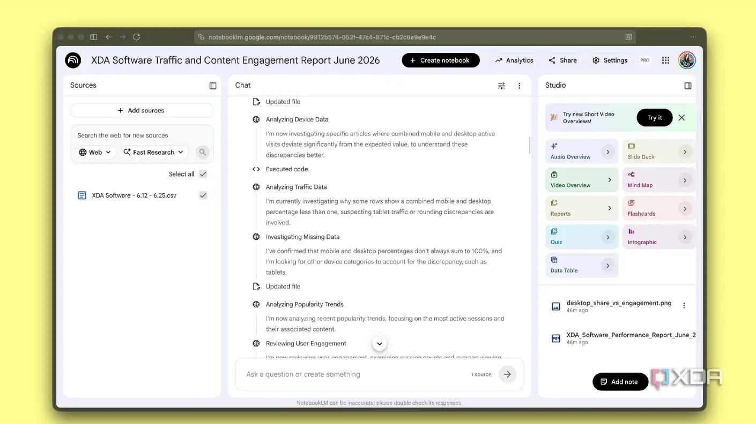Click the Reviewing User Engagement step
Screen dimensions: 756x424
(306, 343)
